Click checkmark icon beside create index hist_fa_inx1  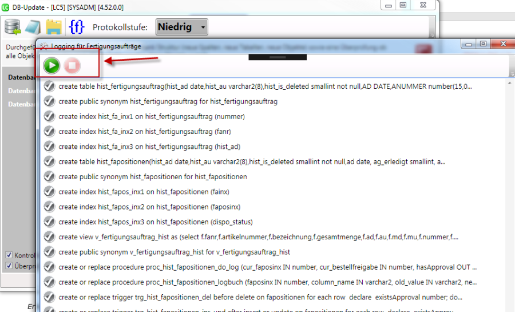[49, 116]
